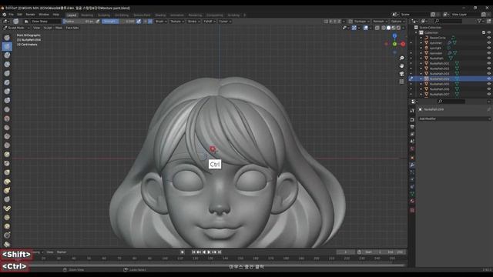Open the Stroke dropdown in header
Screen dimensions: 493x277
point(193,22)
